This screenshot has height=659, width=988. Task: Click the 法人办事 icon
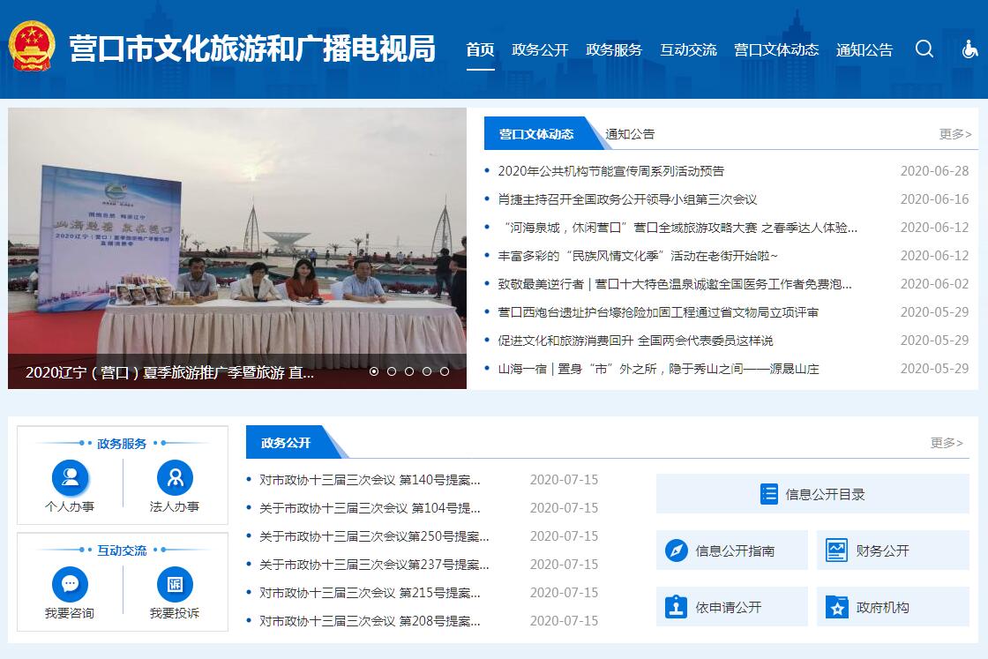click(175, 478)
